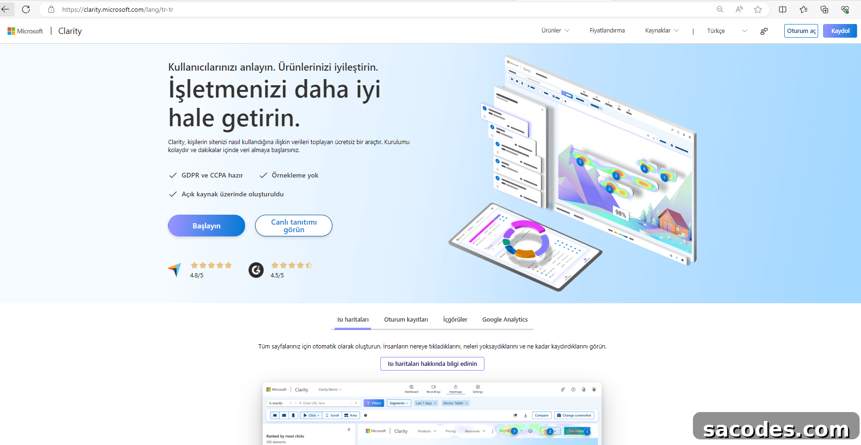Select the Oturum kayıtları tab

(x=406, y=320)
